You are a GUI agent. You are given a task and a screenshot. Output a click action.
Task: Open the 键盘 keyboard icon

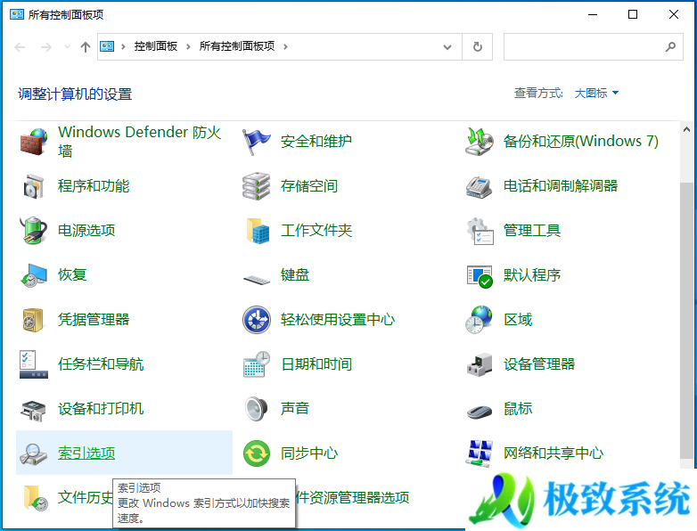pyautogui.click(x=257, y=280)
